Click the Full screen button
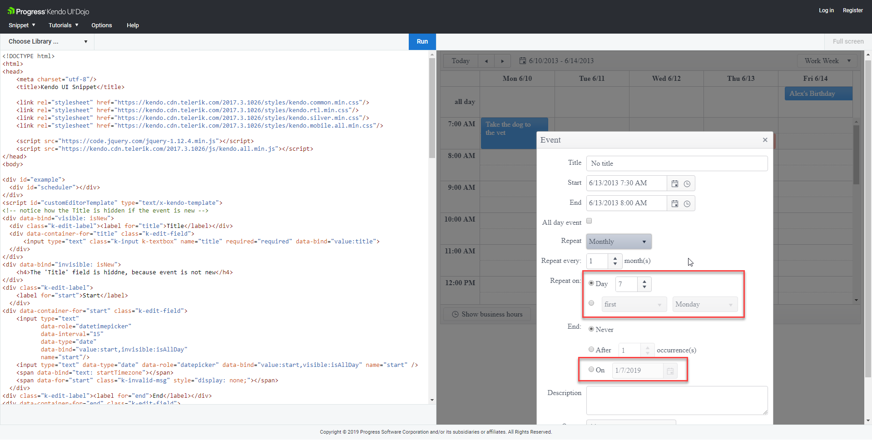872x440 pixels. [848, 41]
